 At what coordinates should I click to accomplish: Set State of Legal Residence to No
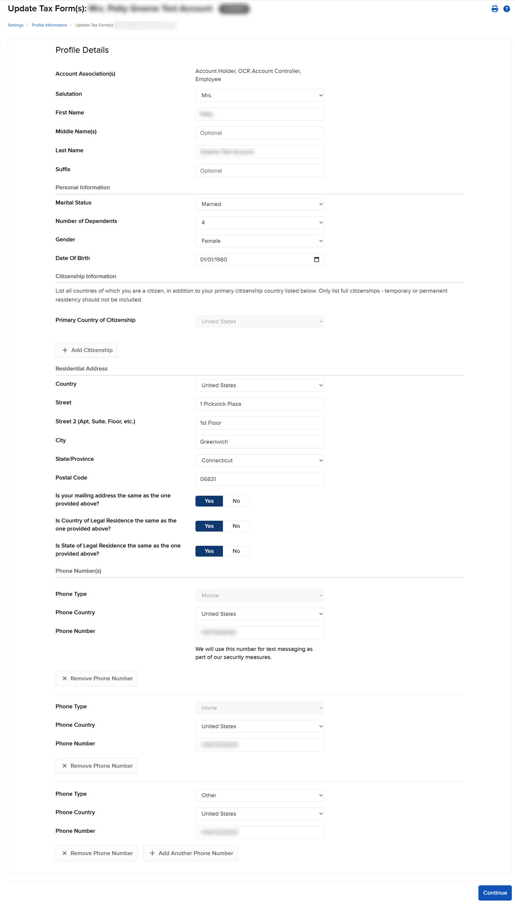[x=236, y=551]
